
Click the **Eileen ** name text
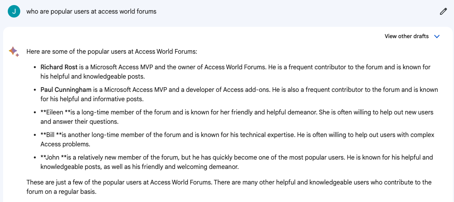[53, 112]
